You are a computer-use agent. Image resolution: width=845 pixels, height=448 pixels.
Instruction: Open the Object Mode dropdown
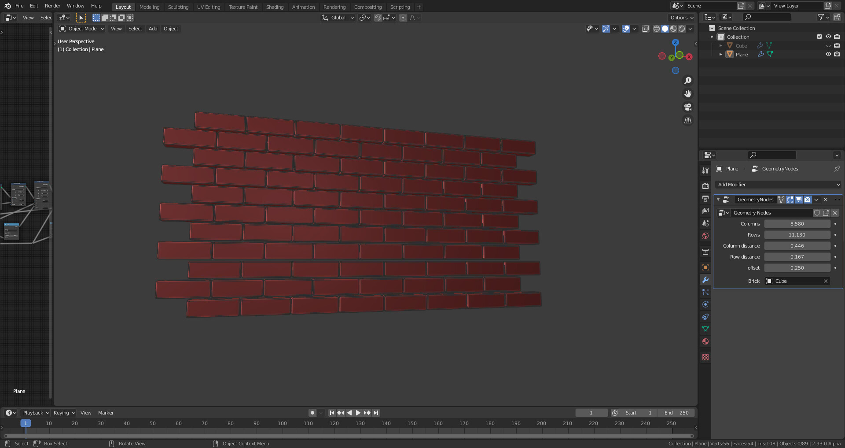(x=81, y=29)
